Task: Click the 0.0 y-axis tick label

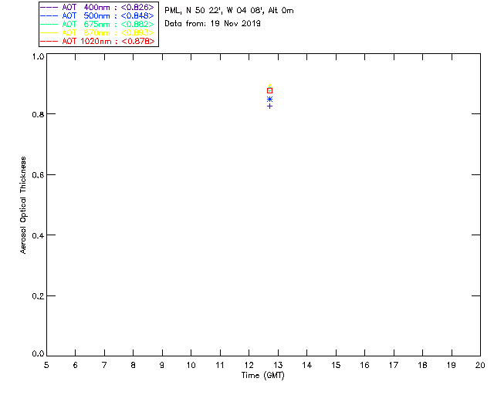Action: click(x=38, y=354)
